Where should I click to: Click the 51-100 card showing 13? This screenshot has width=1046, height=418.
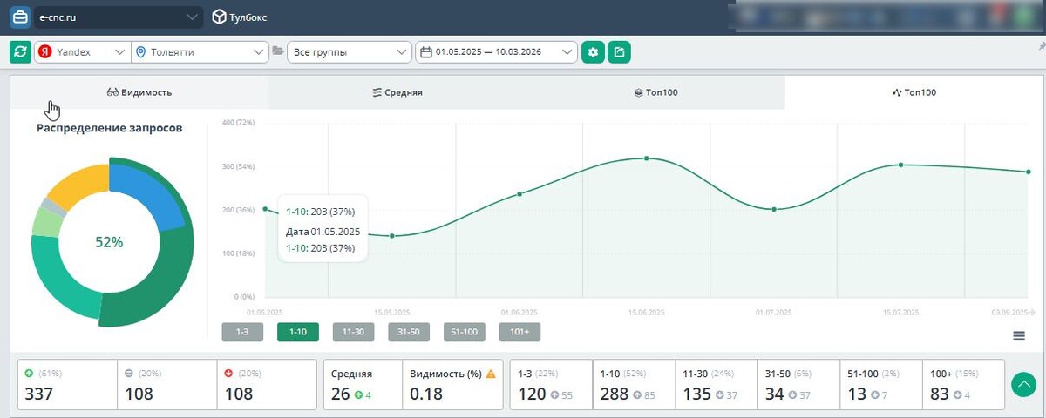pos(881,384)
